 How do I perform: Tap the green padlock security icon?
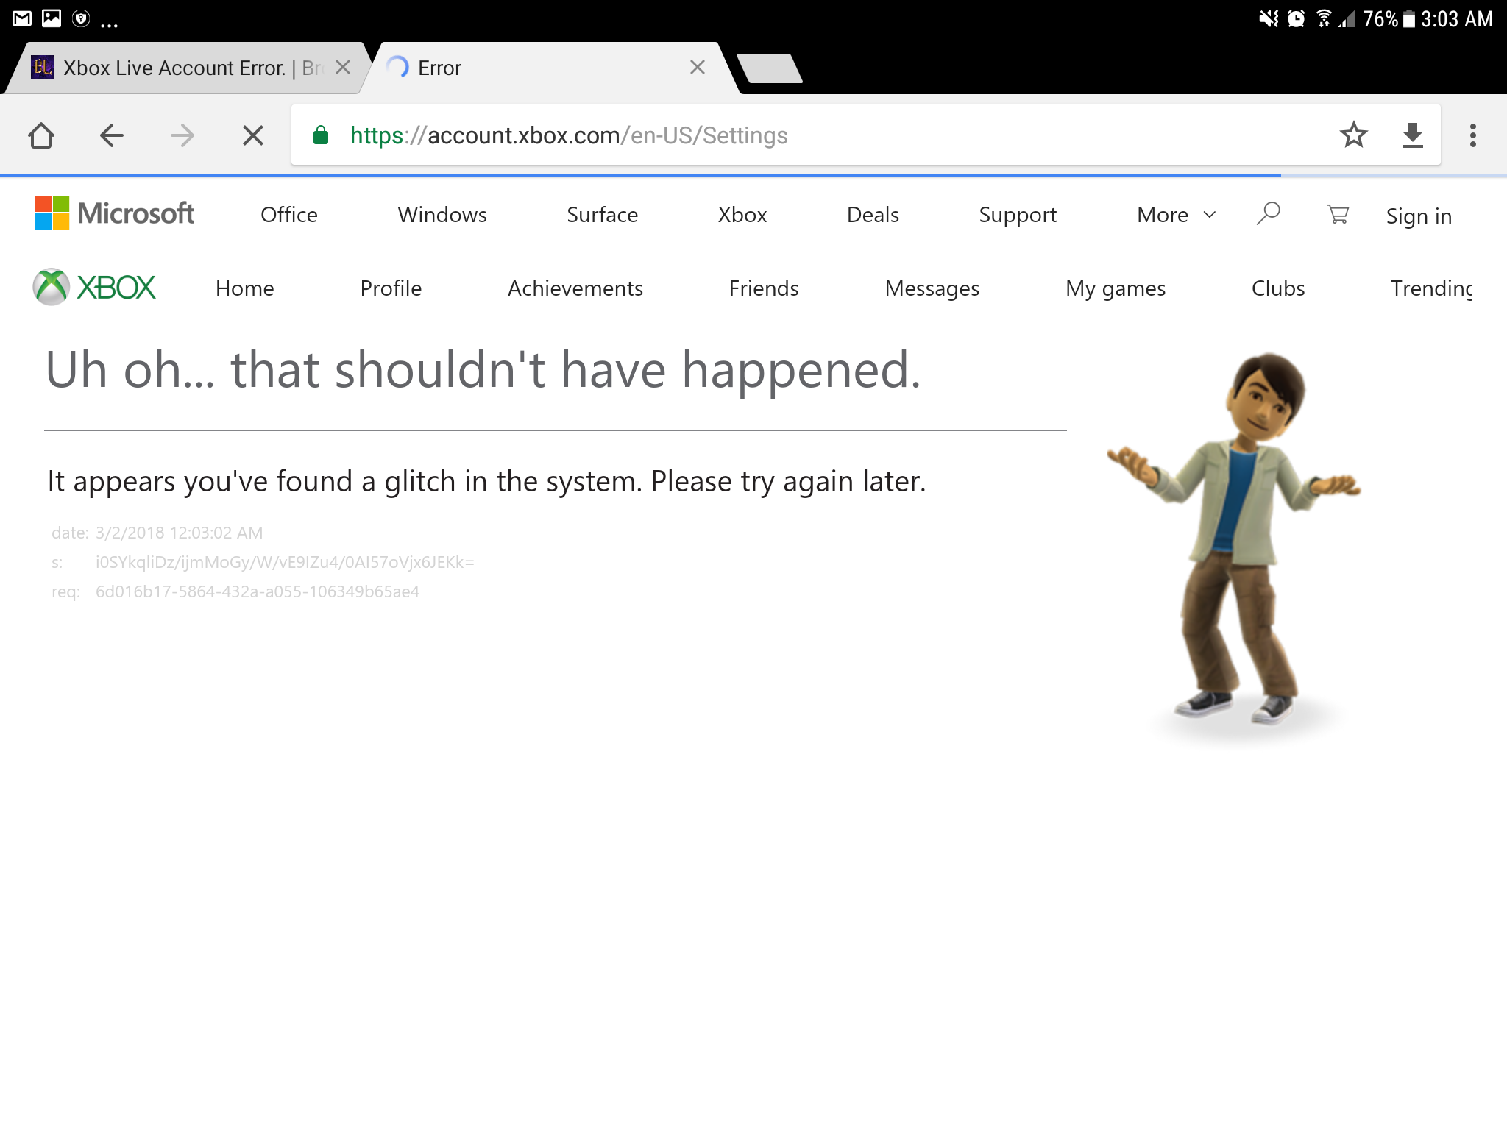320,135
